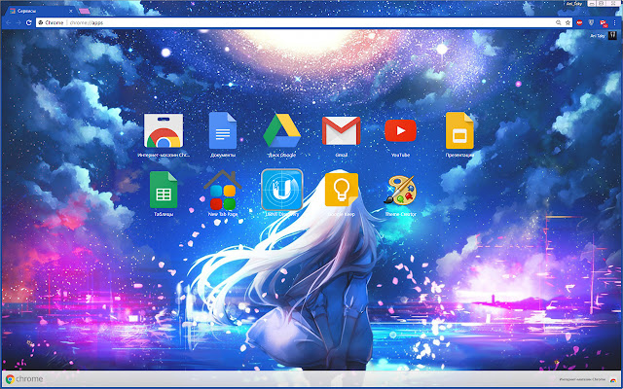Screen dimensions: 623x389
Task: Go forward to the next page
Action: click(x=18, y=22)
